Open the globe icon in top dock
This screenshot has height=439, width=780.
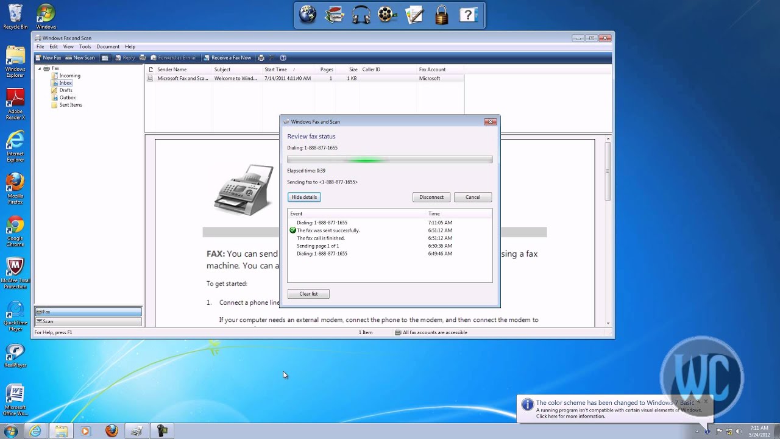[308, 15]
